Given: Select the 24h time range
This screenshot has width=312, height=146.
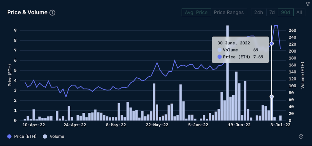Looking at the screenshot, I should (258, 13).
